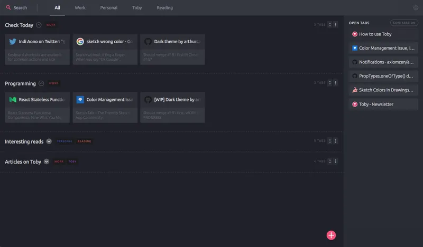The image size is (423, 247).
Task: Open the Indi Aono on Twitter card
Action: click(x=37, y=49)
